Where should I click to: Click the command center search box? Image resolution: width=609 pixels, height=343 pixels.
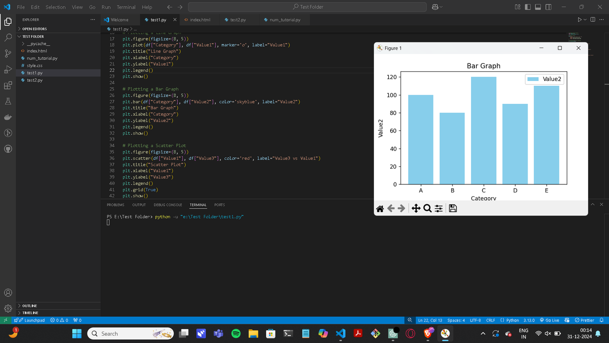coord(307,7)
